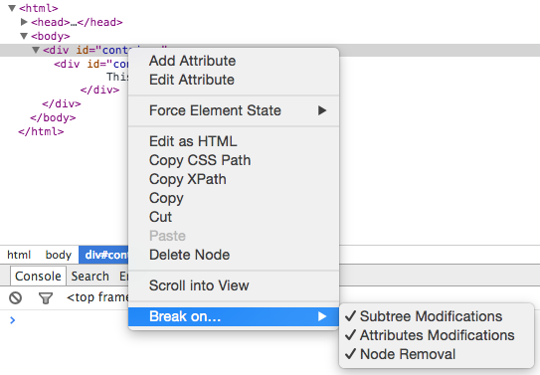
Task: Click the </html> closing tag row
Action: click(41, 131)
